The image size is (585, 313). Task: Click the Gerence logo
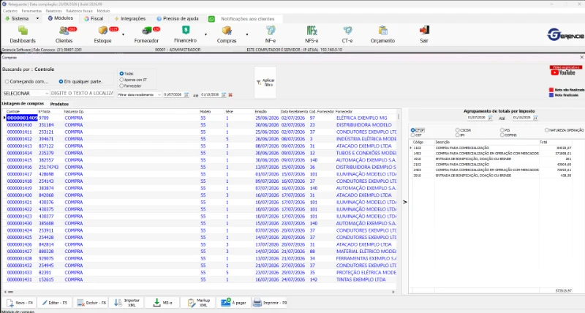click(x=565, y=34)
